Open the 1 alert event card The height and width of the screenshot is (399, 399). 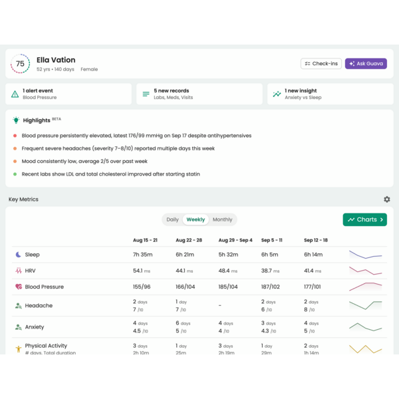(69, 94)
